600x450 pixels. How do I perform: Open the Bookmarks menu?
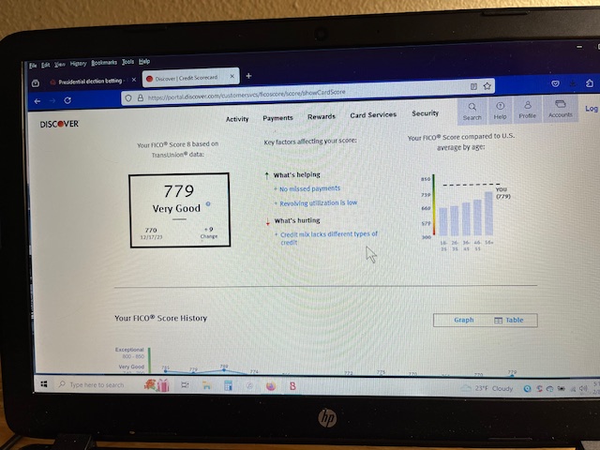point(104,63)
